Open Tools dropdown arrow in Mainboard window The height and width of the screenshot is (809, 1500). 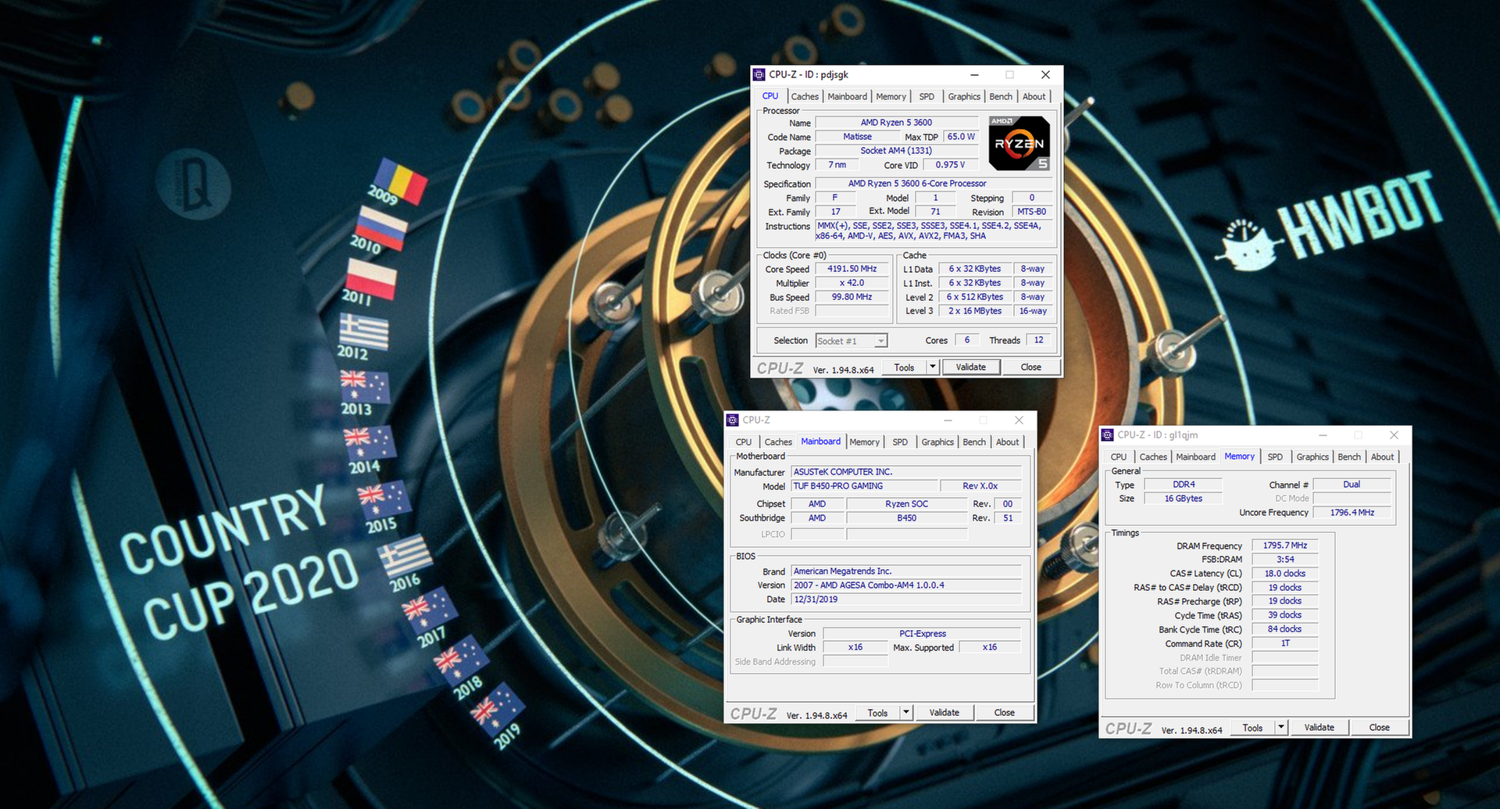(x=905, y=713)
